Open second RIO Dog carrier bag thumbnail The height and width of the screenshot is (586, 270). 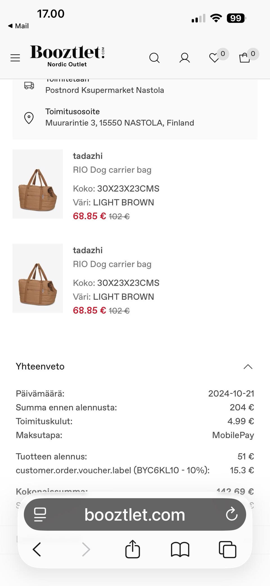click(x=38, y=278)
